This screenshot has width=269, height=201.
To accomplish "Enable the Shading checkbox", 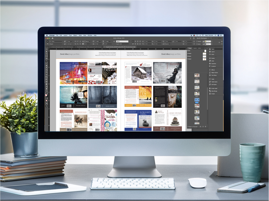I will click(197, 41).
